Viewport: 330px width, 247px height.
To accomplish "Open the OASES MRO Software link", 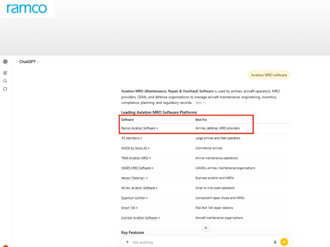I will pyautogui.click(x=137, y=168).
